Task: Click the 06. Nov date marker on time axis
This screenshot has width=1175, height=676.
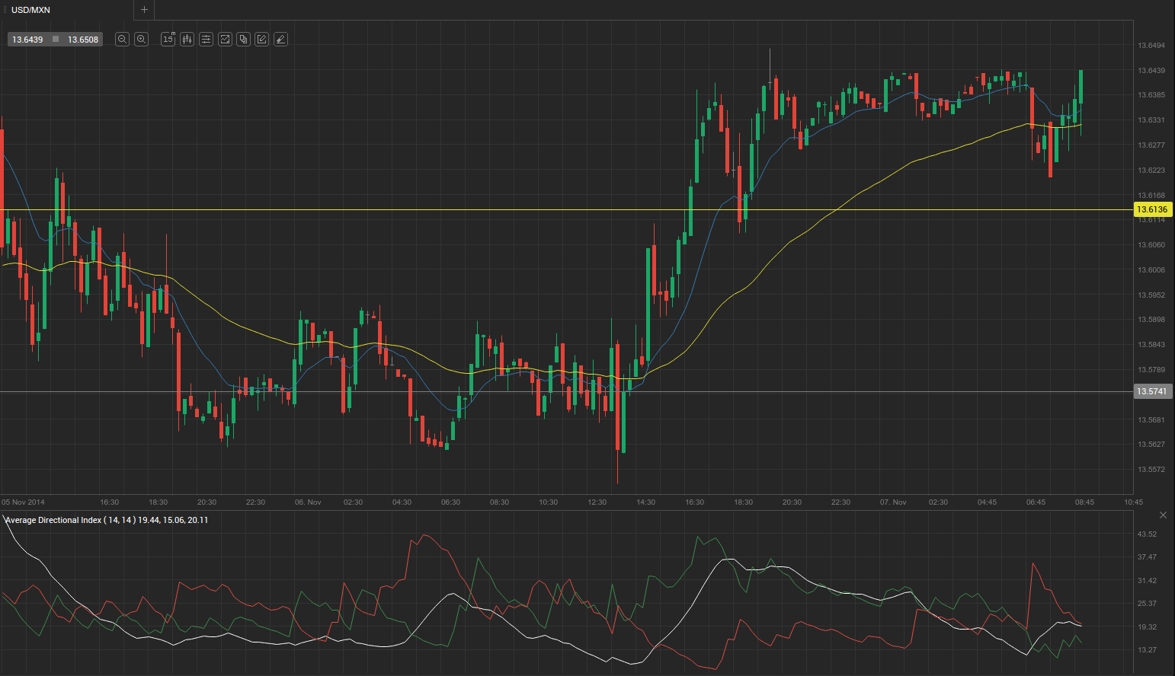Action: click(x=308, y=502)
